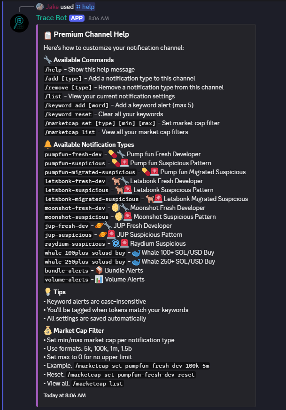Click the whale-100plus-solusd-buy type code
The height and width of the screenshot is (410, 286).
[x=85, y=253]
